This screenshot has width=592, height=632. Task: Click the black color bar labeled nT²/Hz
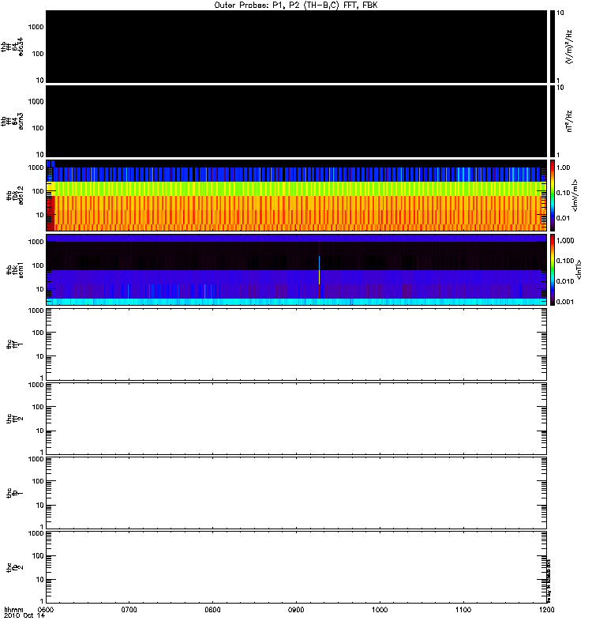click(x=553, y=121)
